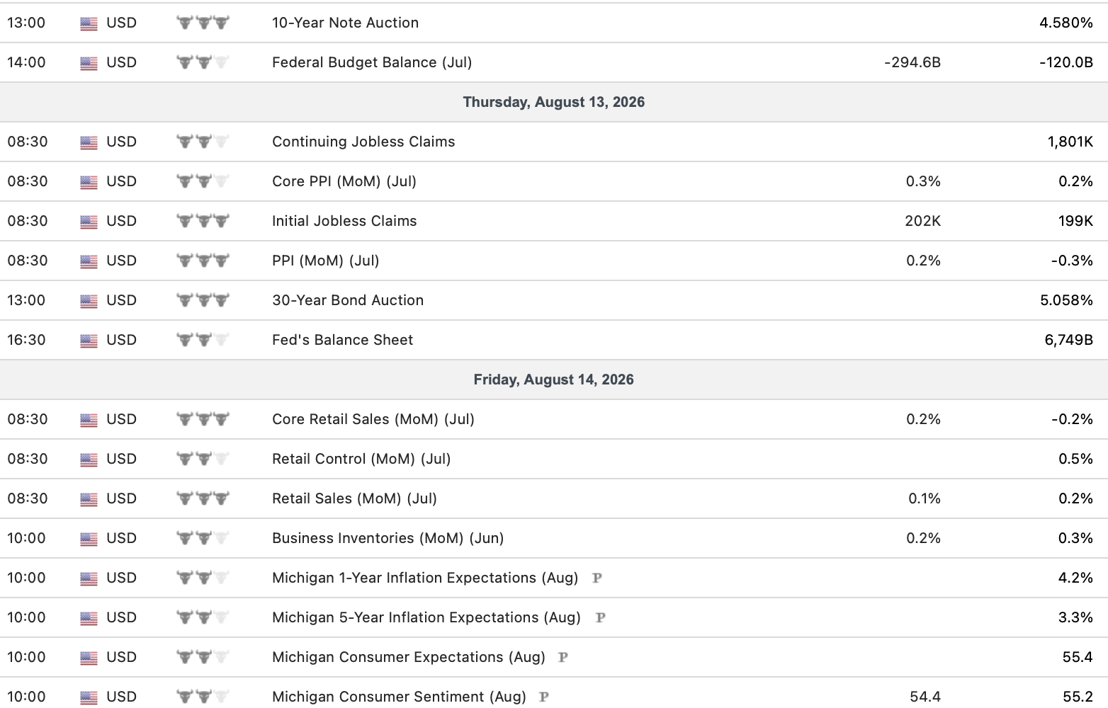Open Continuing Jobless Claims event
The width and height of the screenshot is (1108, 708).
pyautogui.click(x=363, y=142)
